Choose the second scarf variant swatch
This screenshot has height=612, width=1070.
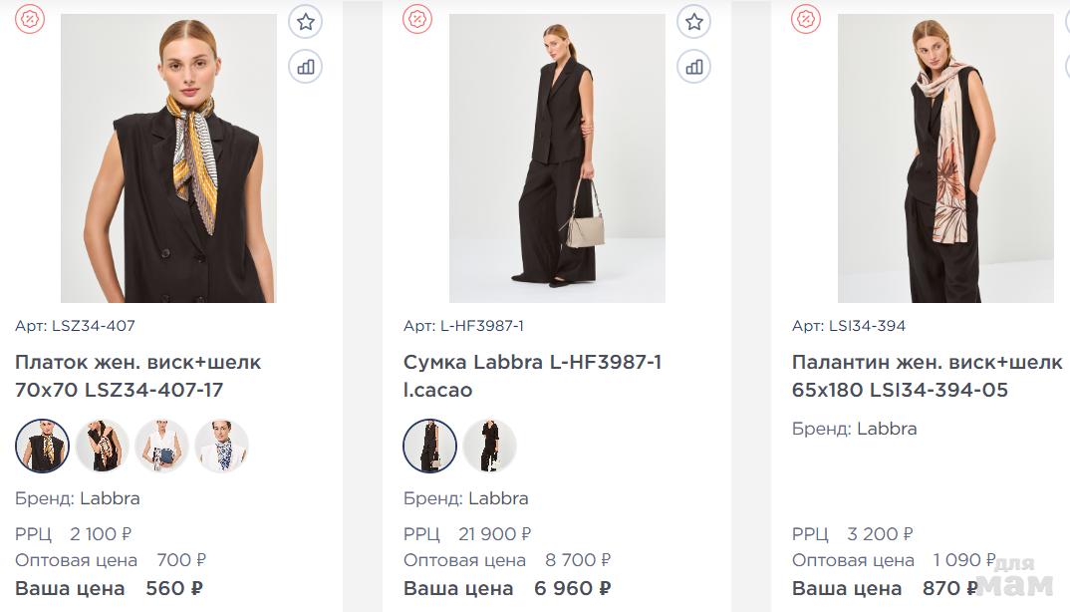pyautogui.click(x=102, y=446)
